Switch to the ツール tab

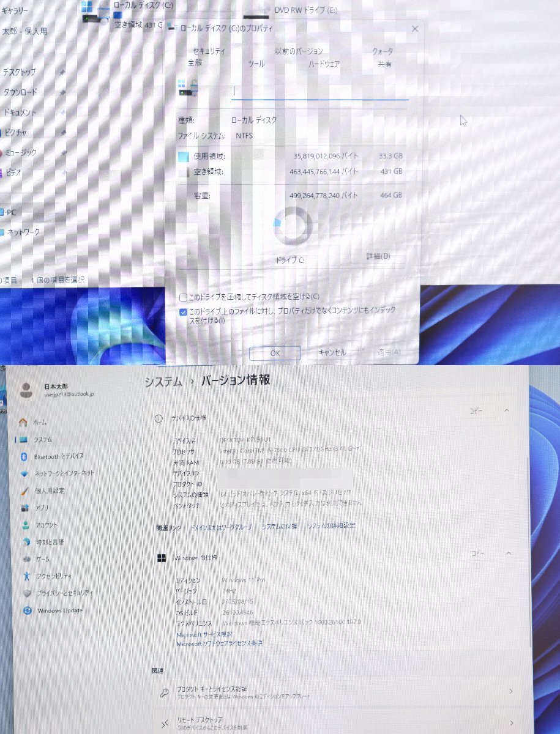pos(256,64)
